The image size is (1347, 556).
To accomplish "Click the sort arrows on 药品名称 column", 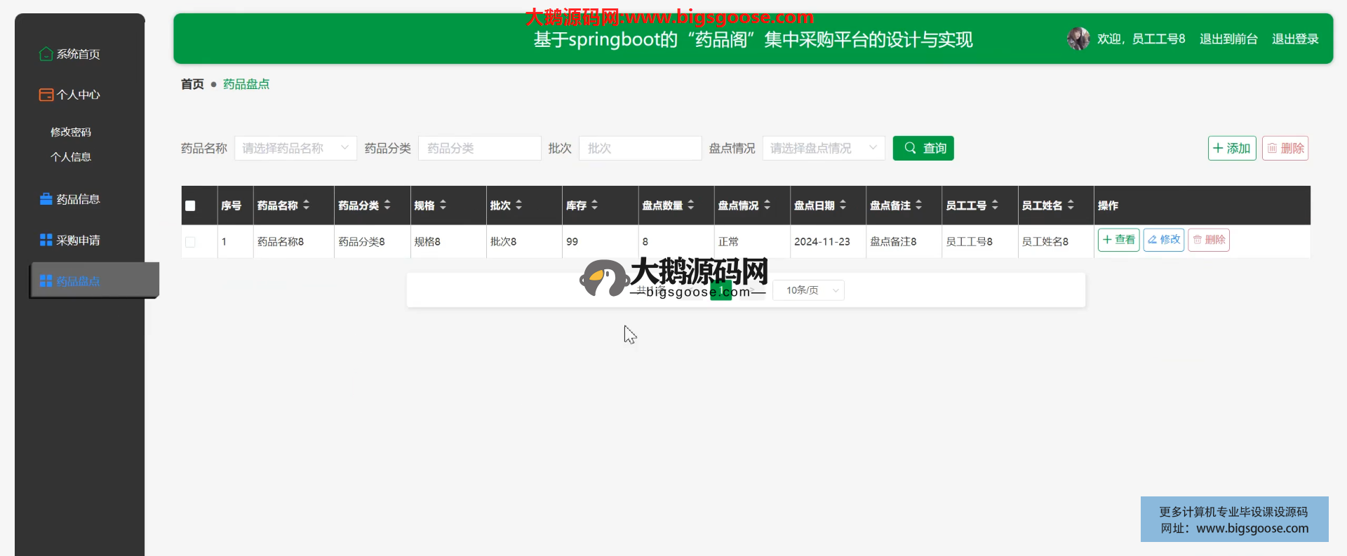I will (307, 205).
